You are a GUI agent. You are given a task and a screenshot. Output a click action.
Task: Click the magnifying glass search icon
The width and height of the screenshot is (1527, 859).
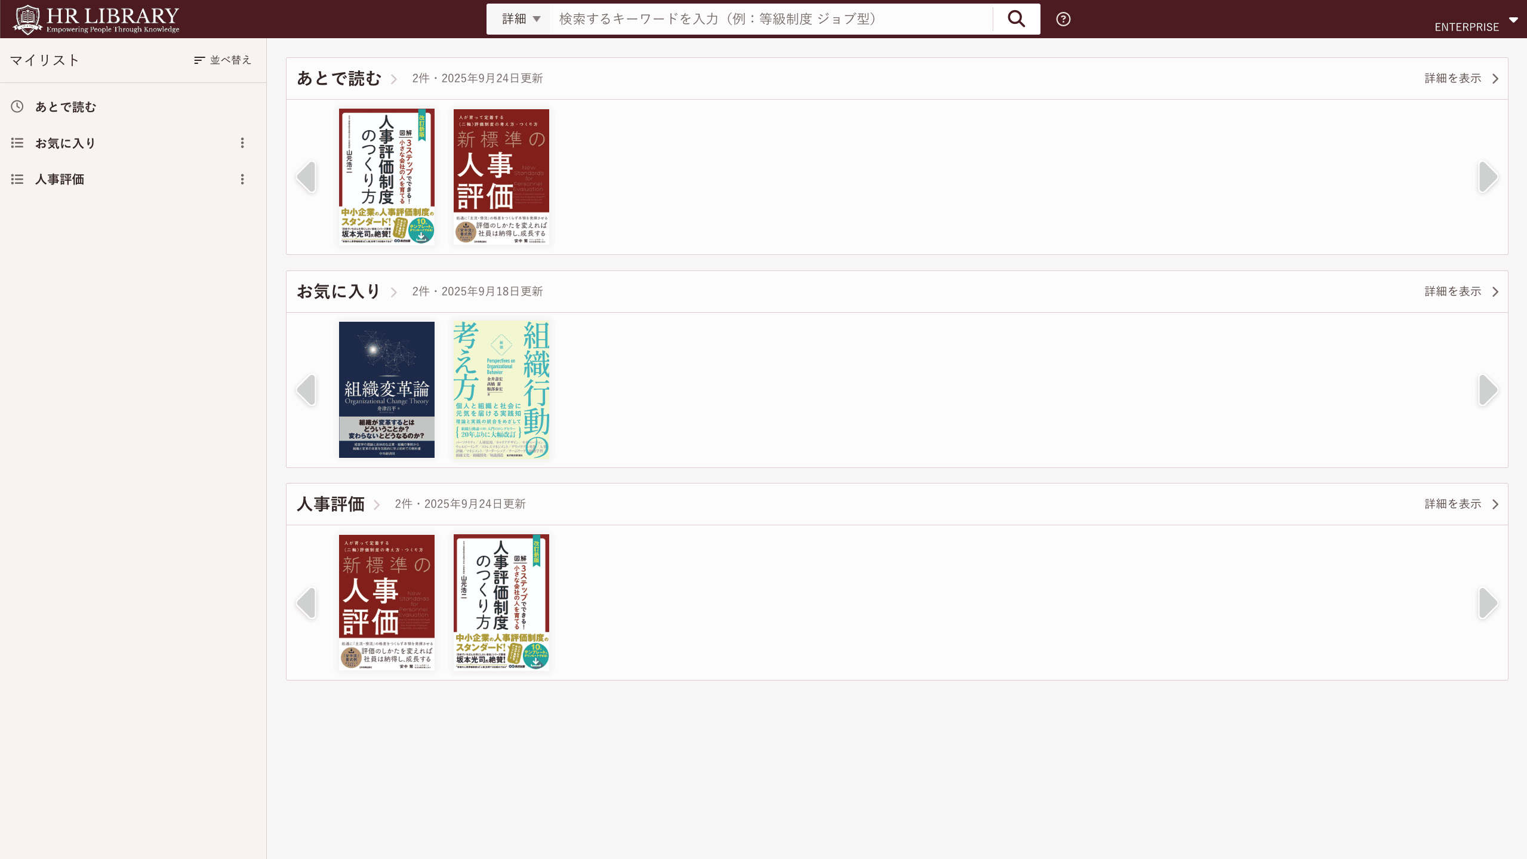(1016, 19)
